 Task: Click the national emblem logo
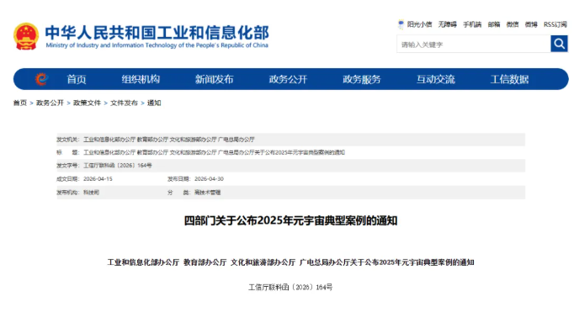click(x=26, y=36)
